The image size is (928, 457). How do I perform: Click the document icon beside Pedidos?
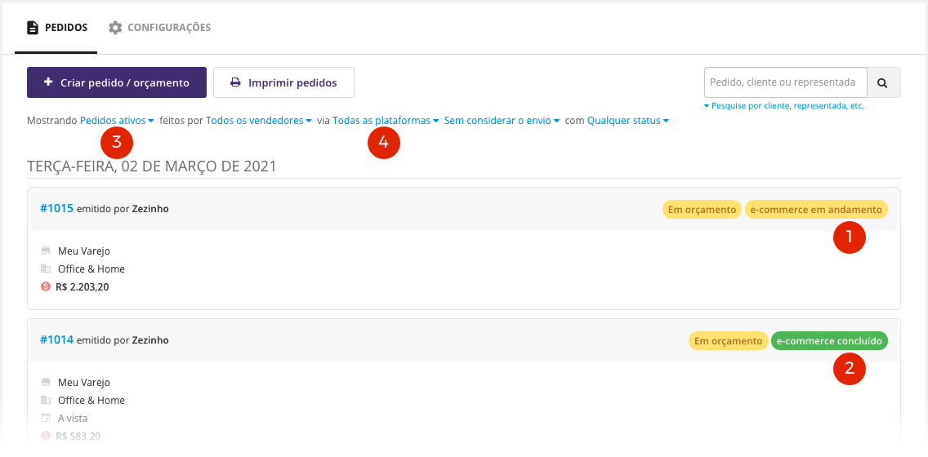tap(33, 28)
